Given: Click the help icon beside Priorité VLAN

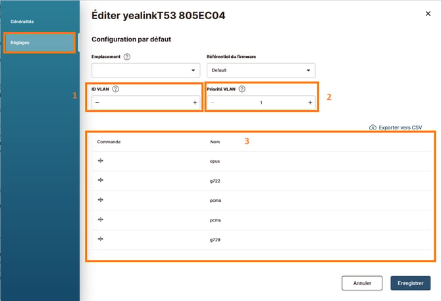Looking at the screenshot, I should (242, 89).
